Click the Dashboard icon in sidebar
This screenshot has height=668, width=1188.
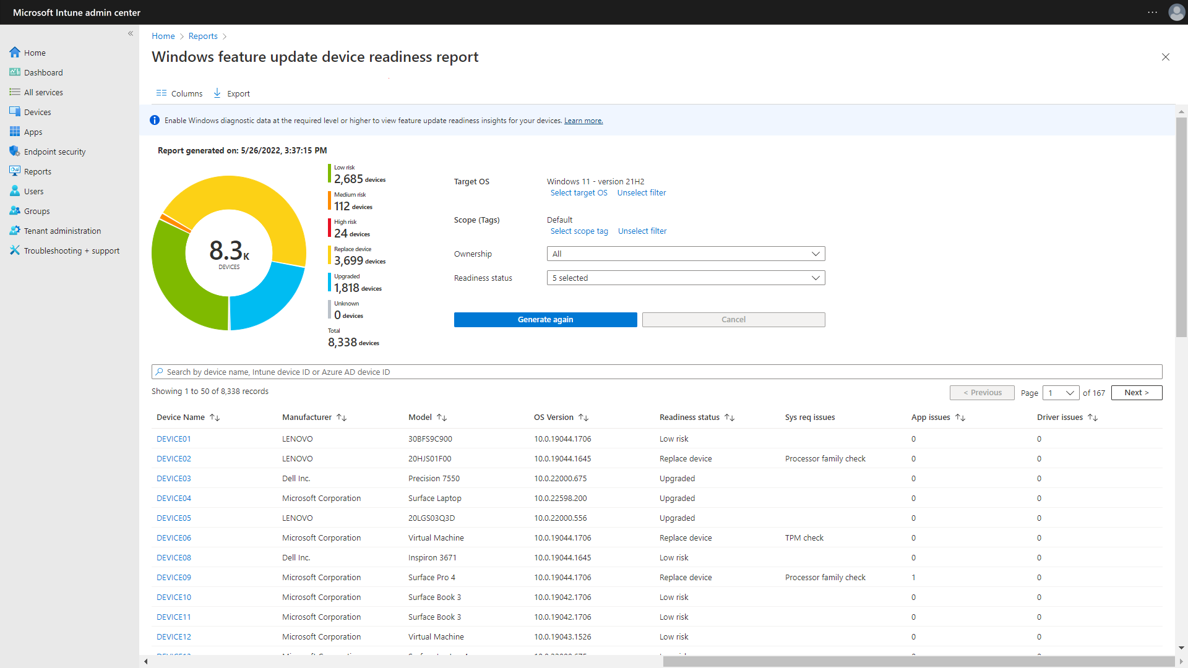(15, 72)
